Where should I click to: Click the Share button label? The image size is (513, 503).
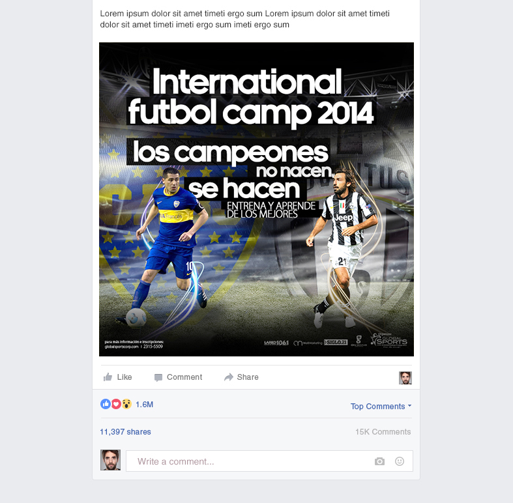click(x=248, y=377)
